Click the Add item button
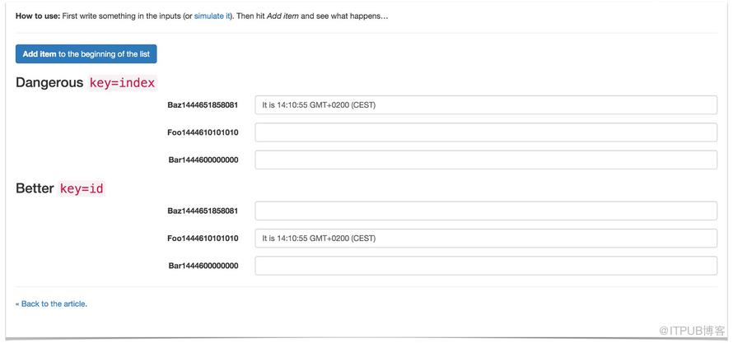Viewport: 733px width, 343px height. (86, 54)
